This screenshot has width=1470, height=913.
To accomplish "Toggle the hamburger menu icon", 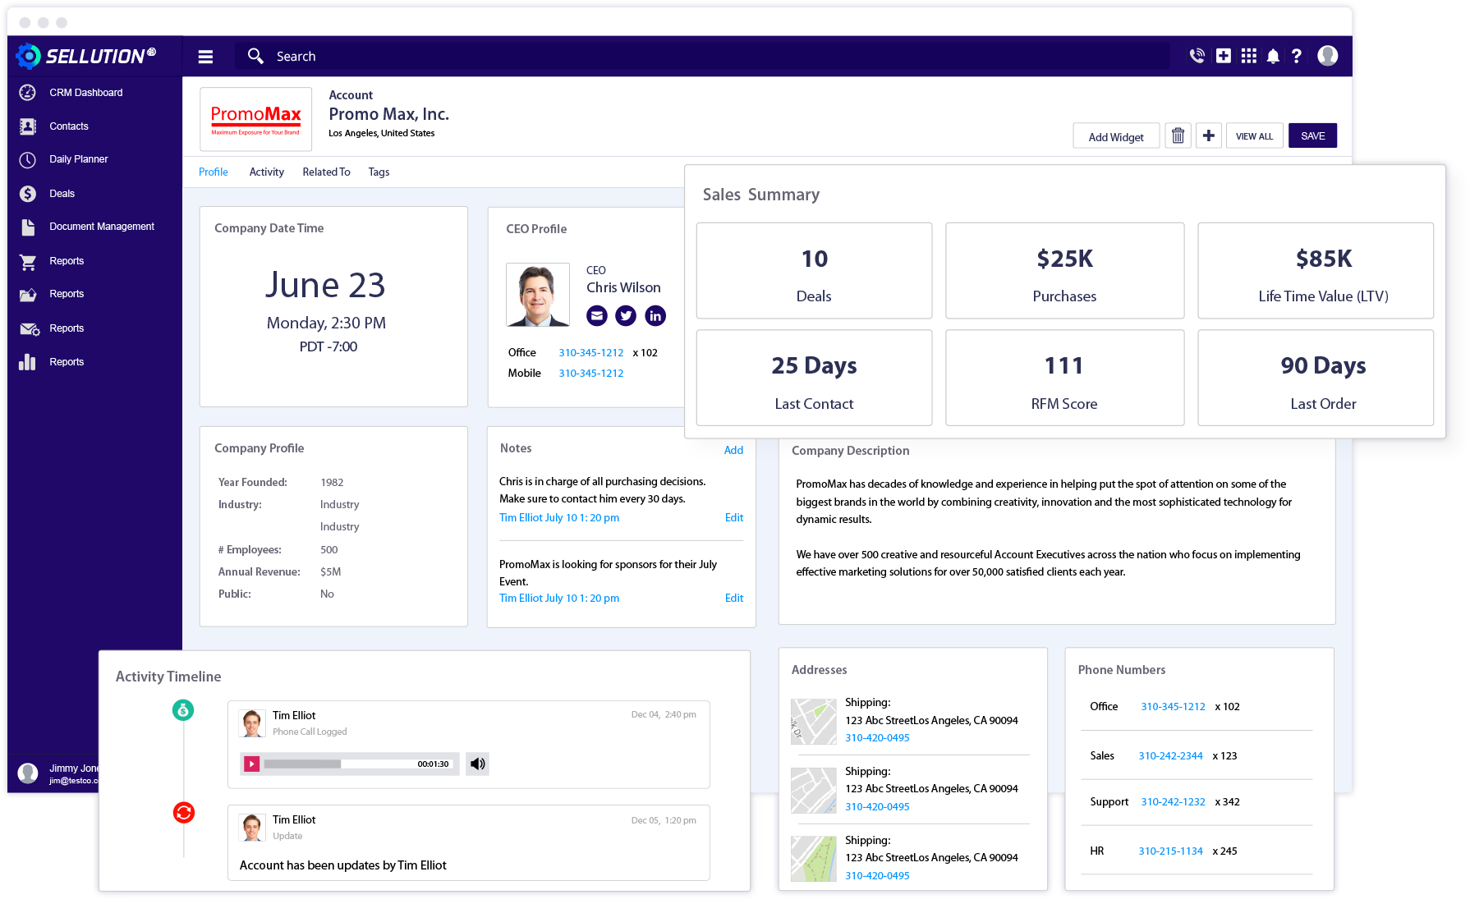I will [x=205, y=57].
